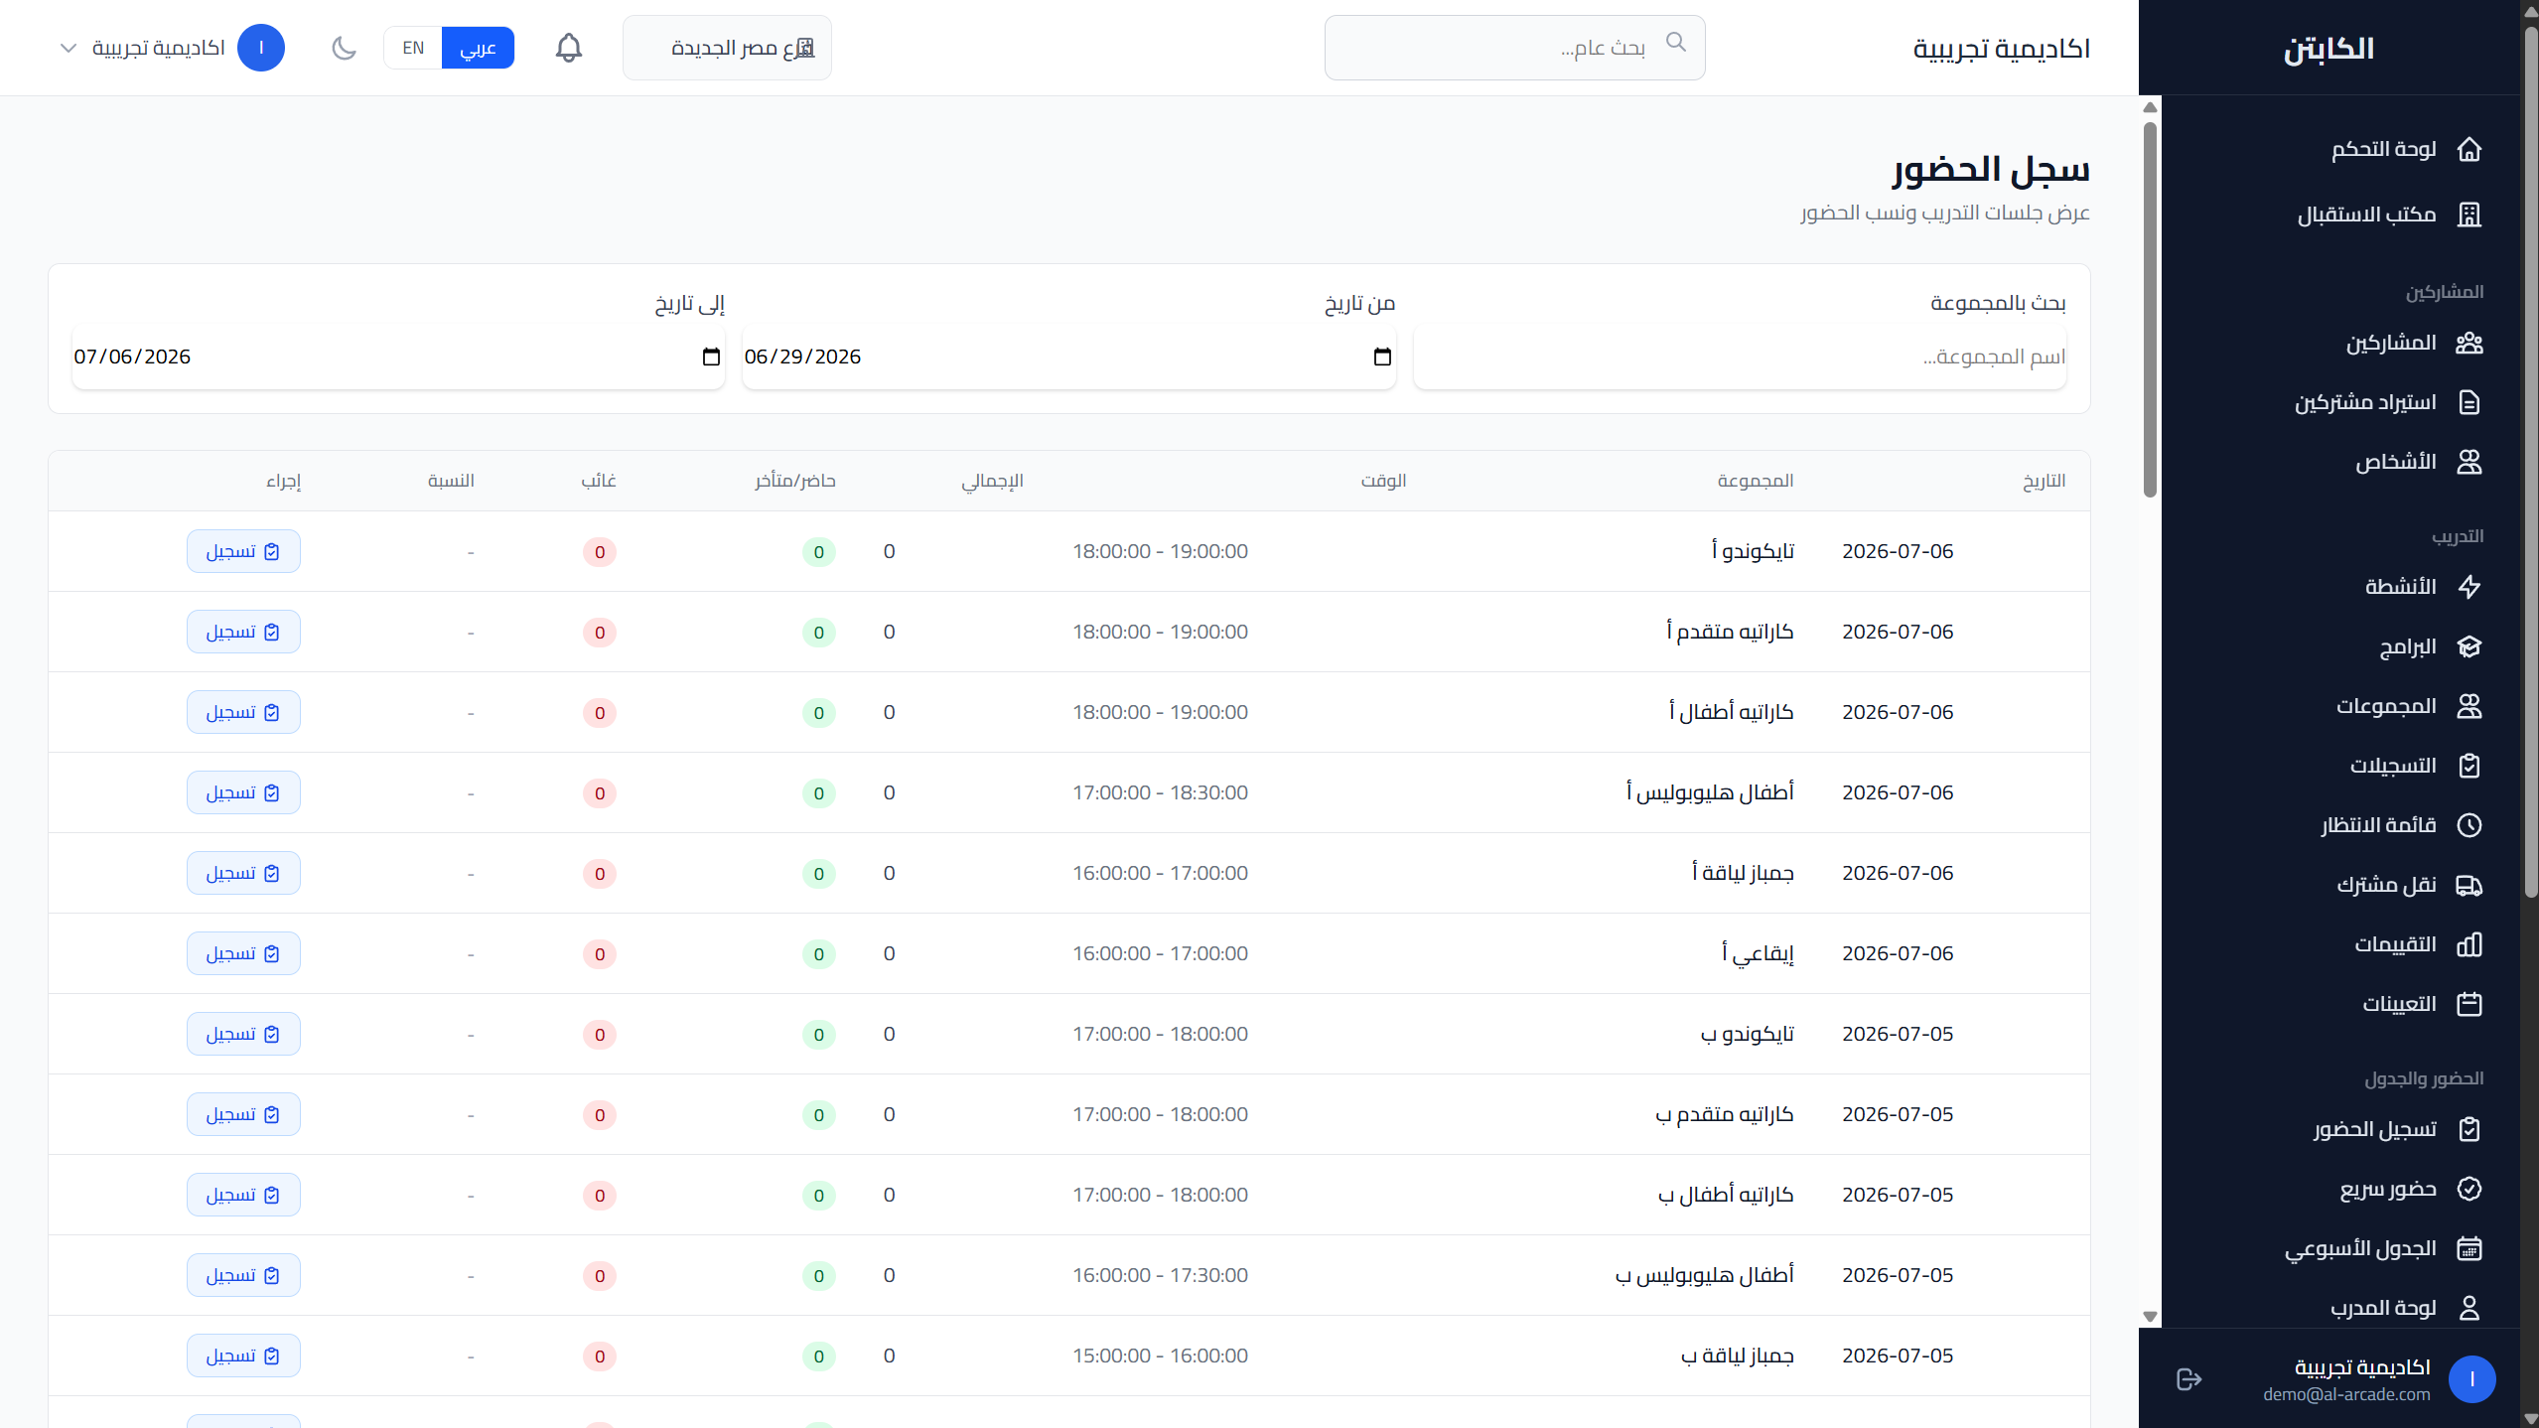Open the graduation cap icon for البرامج
Image resolution: width=2539 pixels, height=1428 pixels.
pos(2468,646)
